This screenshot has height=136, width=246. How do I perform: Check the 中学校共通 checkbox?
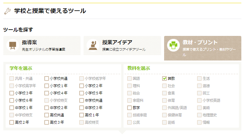[x=82, y=100]
